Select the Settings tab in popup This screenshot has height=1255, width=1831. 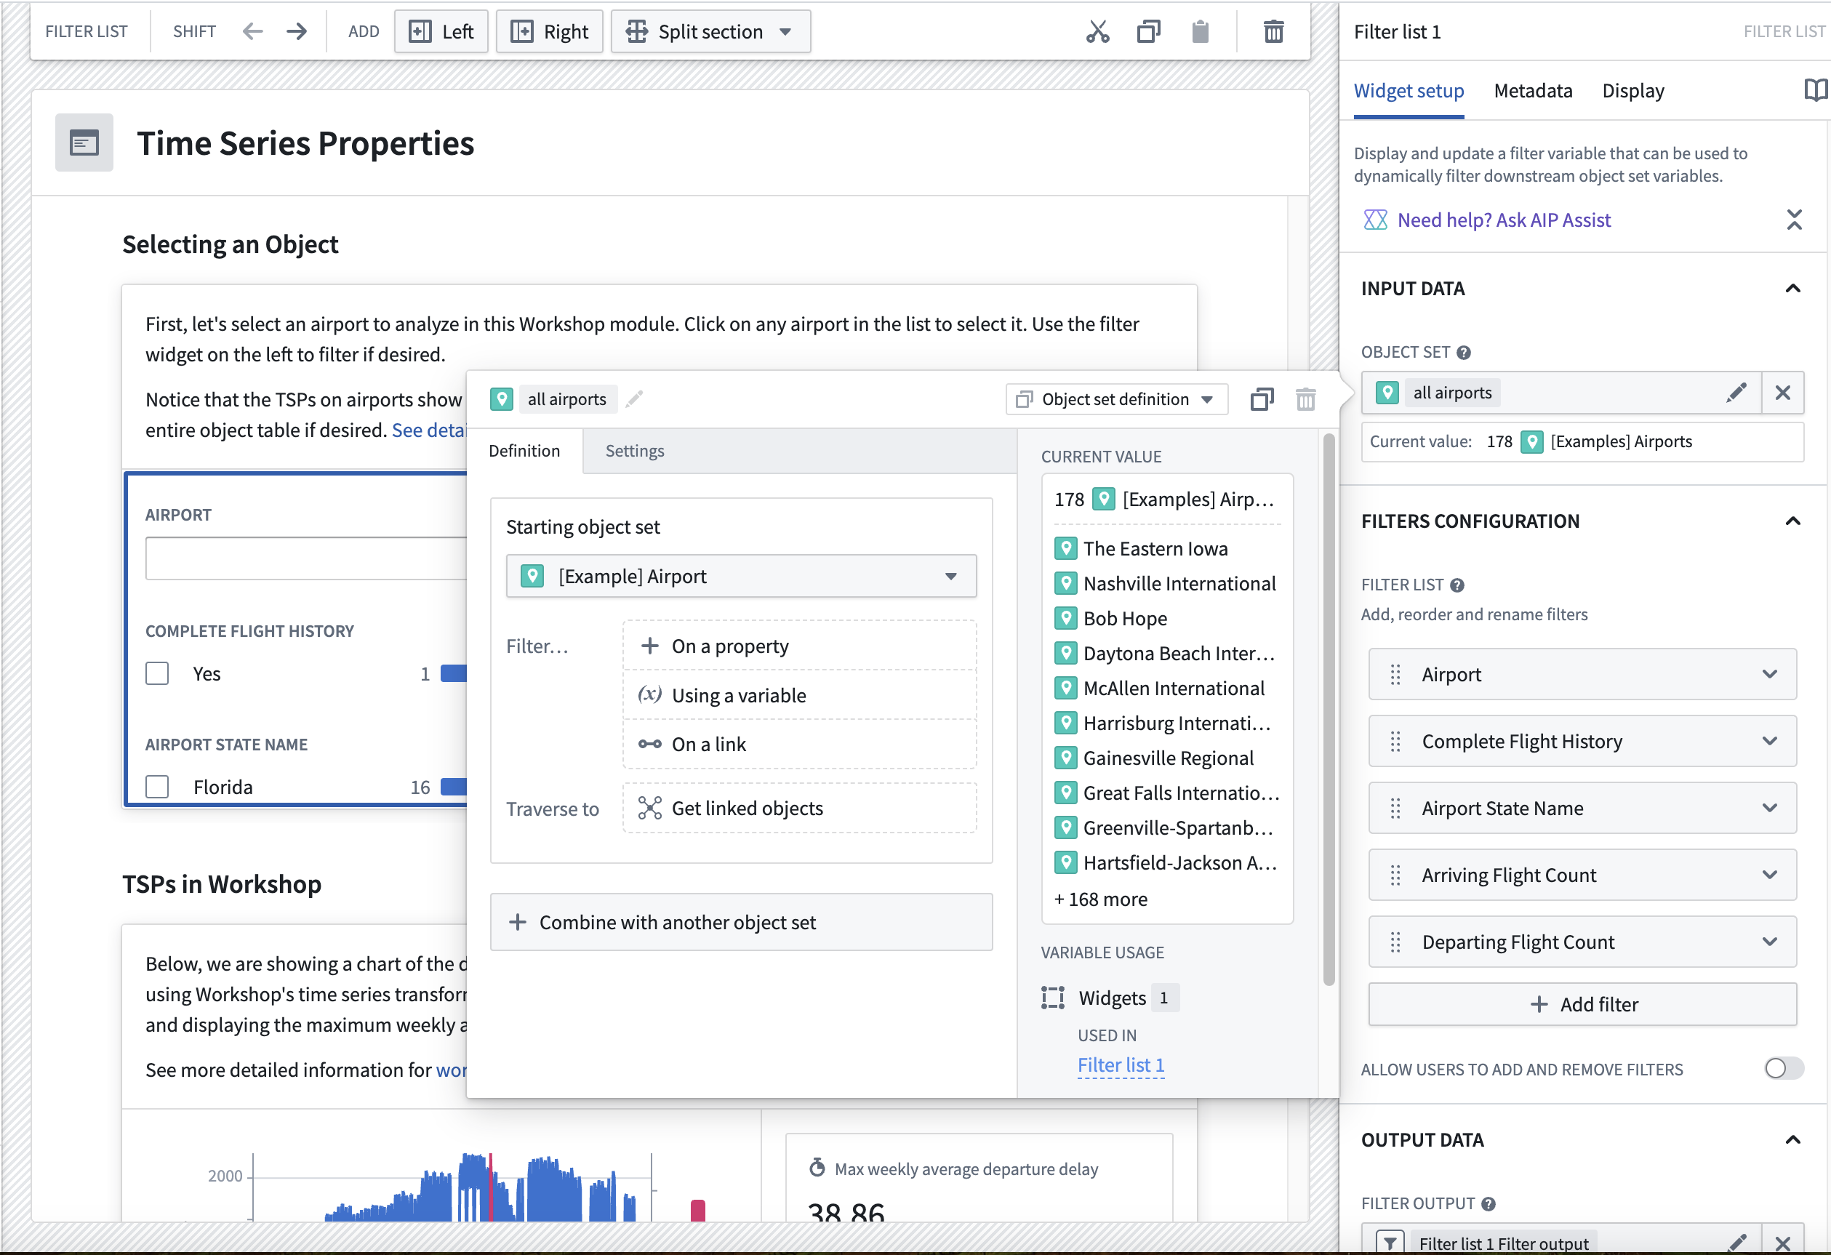[x=634, y=451]
